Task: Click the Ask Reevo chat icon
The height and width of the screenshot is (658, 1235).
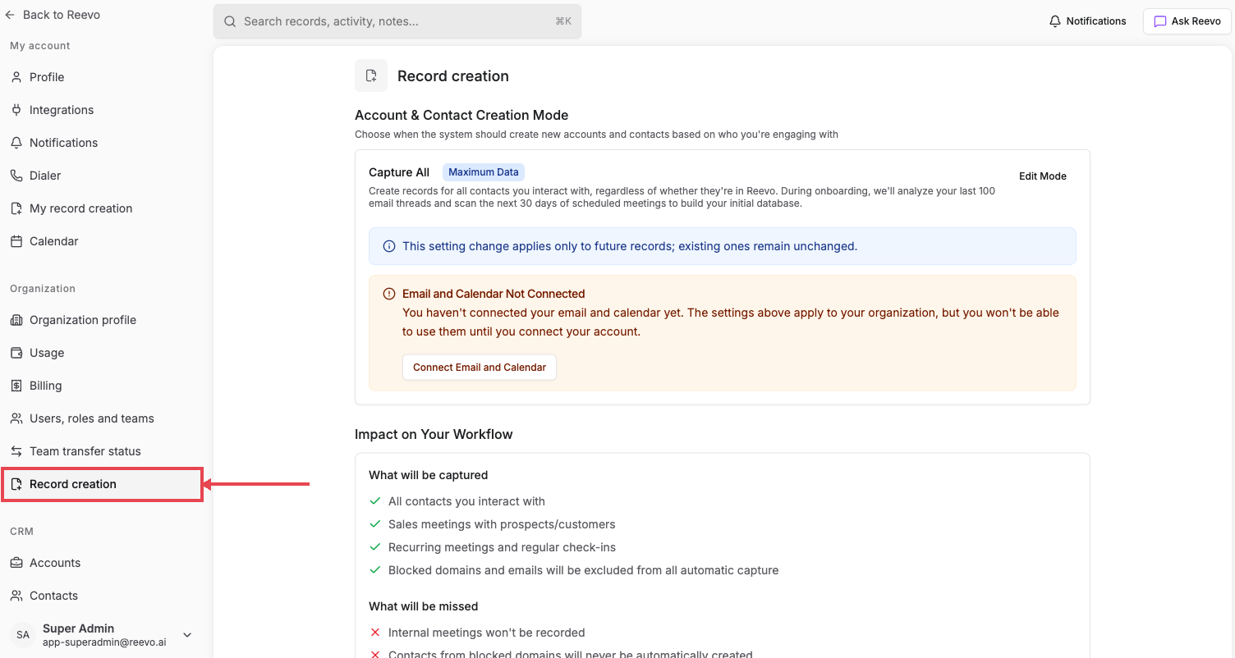Action: click(x=1160, y=21)
